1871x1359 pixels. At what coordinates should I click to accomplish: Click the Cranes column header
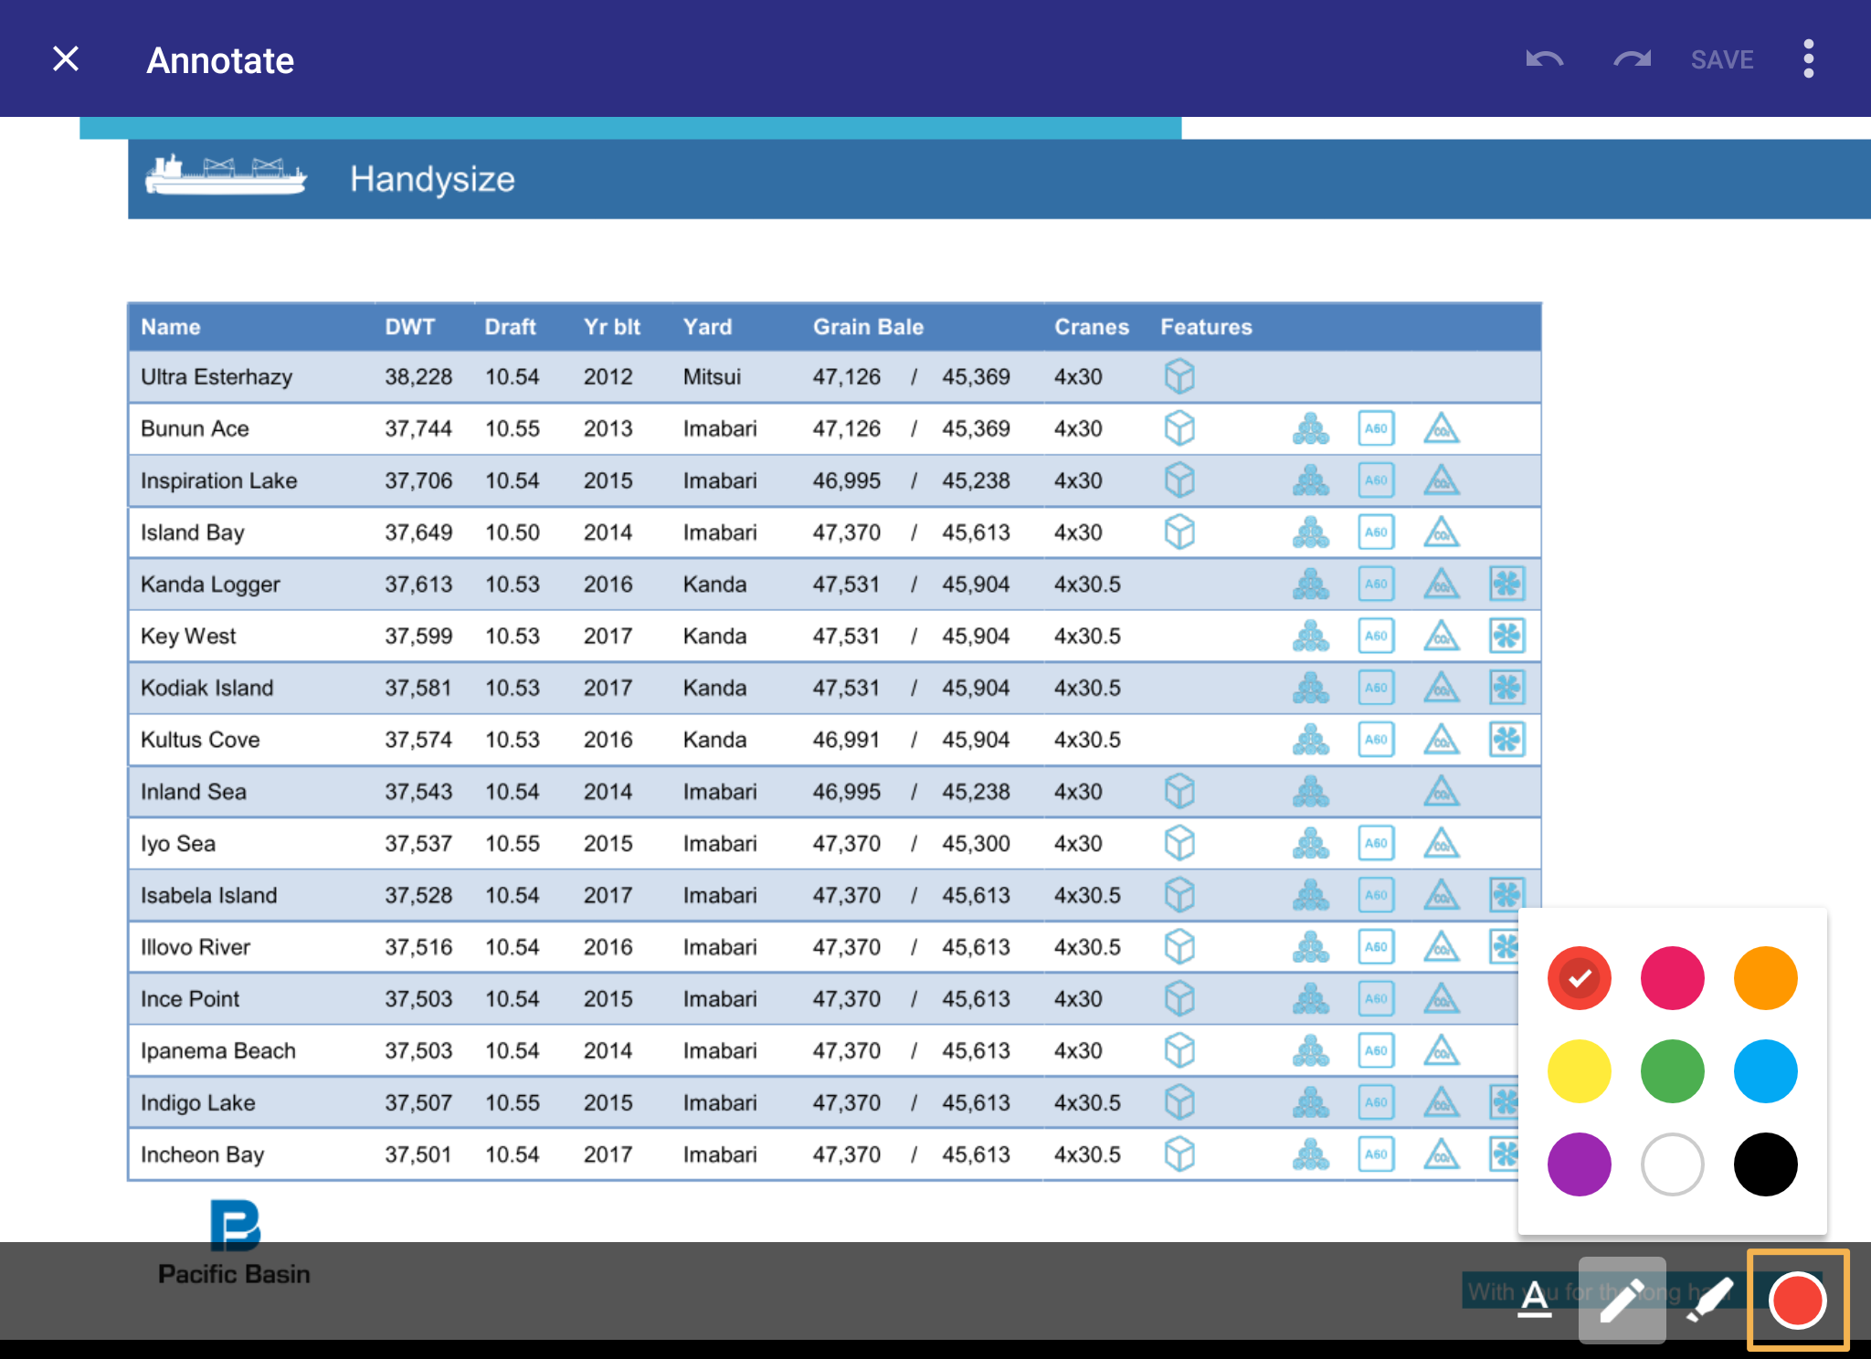pos(1092,327)
